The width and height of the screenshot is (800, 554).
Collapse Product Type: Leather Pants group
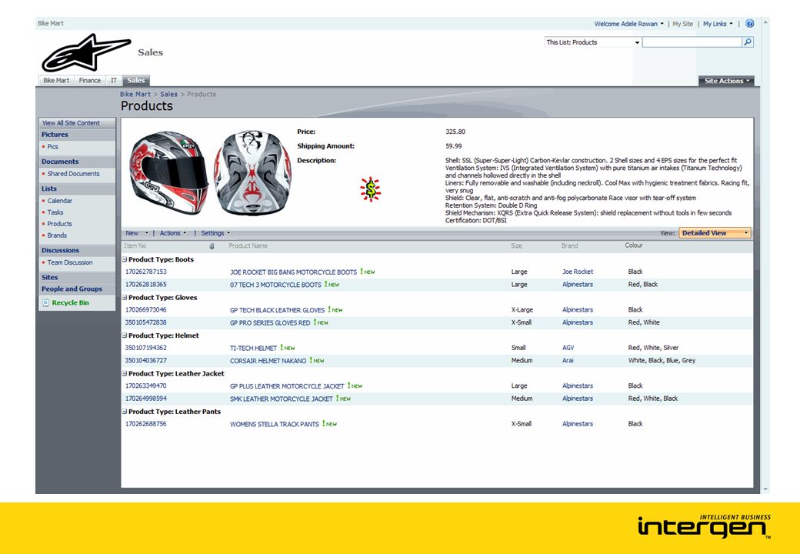click(x=125, y=412)
